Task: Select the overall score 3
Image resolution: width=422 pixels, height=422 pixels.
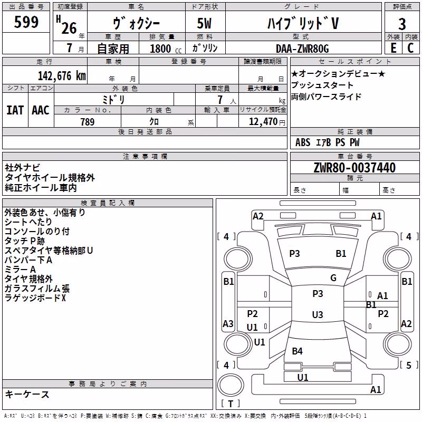Action: (402, 24)
